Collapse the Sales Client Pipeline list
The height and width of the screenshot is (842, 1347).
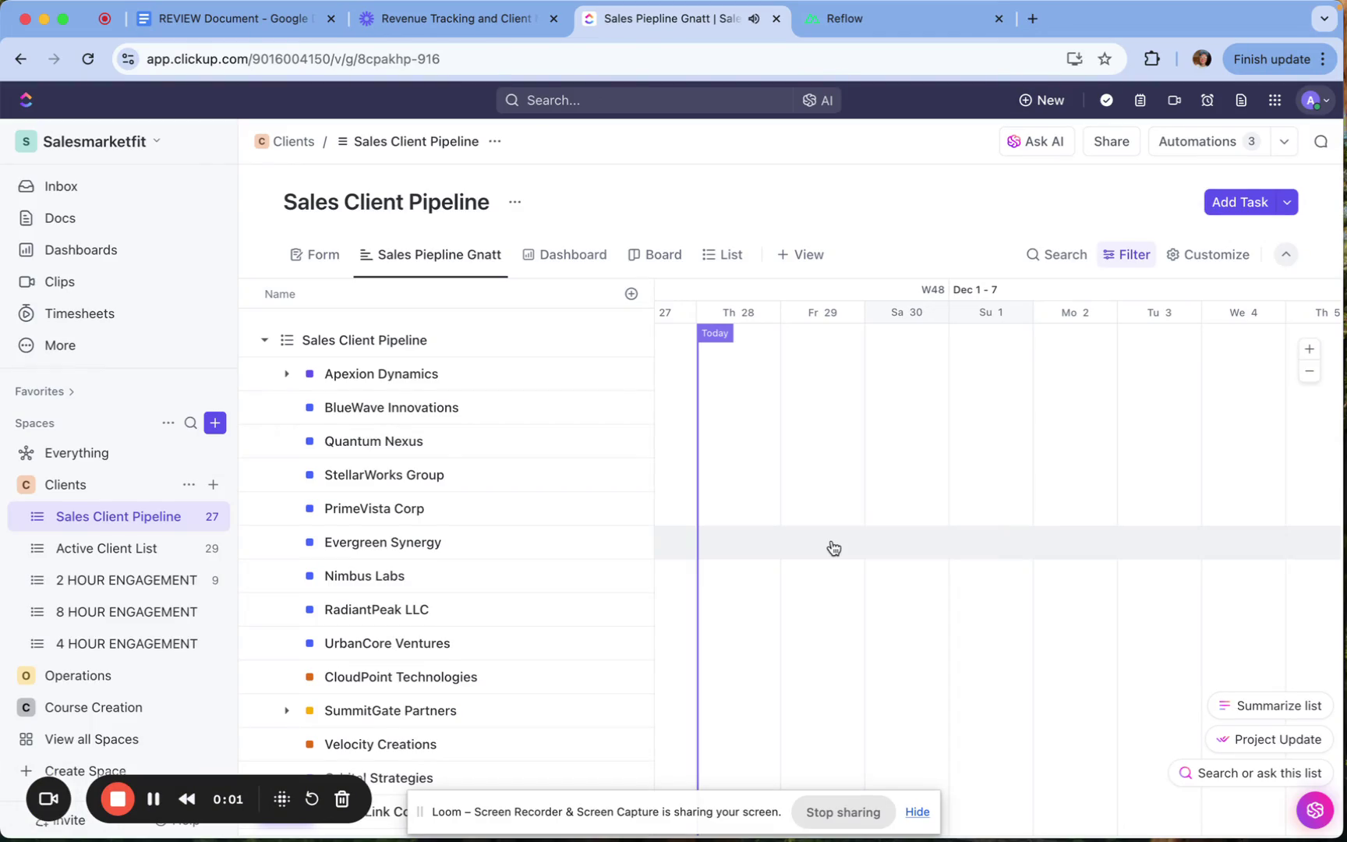264,341
